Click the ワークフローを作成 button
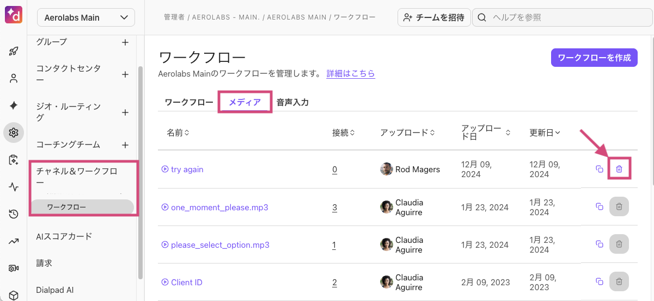Screen dimensions: 654x301 pyautogui.click(x=594, y=58)
